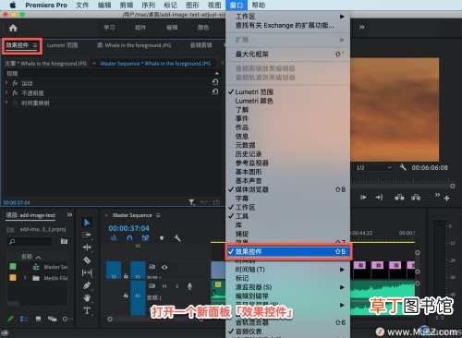The width and height of the screenshot is (462, 338).
Task: Click the filter icon in Effect Controls
Action: 191,202
